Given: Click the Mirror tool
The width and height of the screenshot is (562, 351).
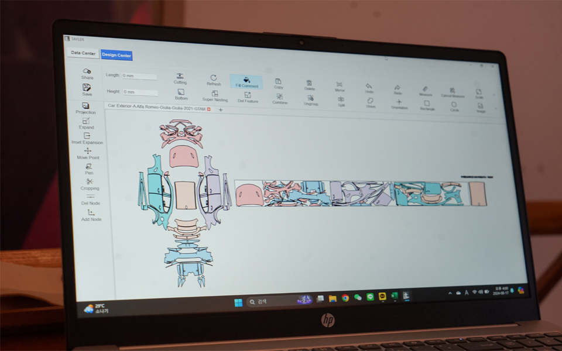Looking at the screenshot, I should (x=340, y=86).
